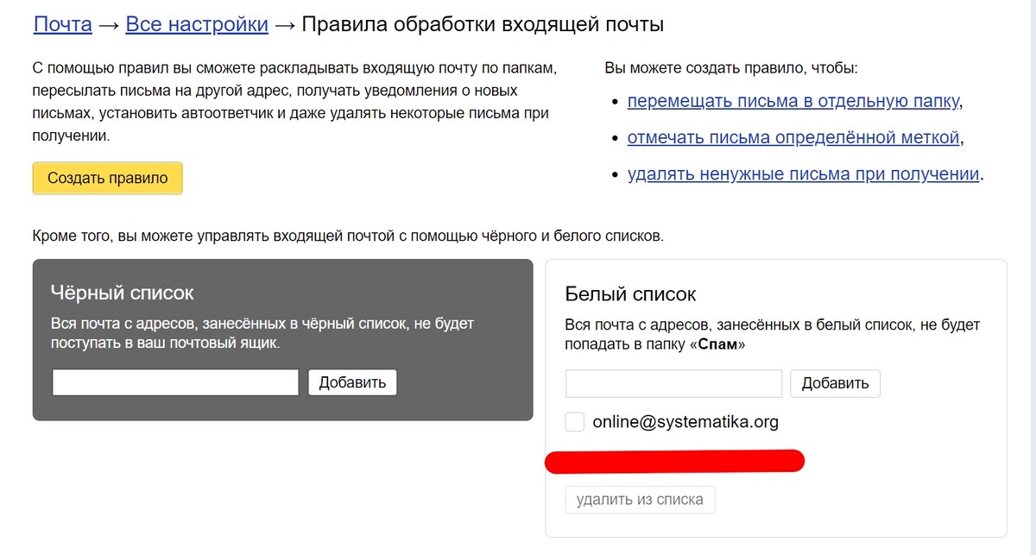Open link перемещать письма в отдельную папку
The width and height of the screenshot is (1036, 555).
[793, 102]
